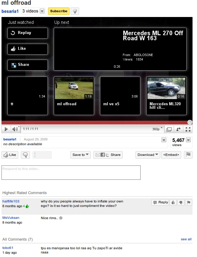The width and height of the screenshot is (197, 257).
Task: Click the thumbs-down dislike icon below video
Action: coord(25,155)
